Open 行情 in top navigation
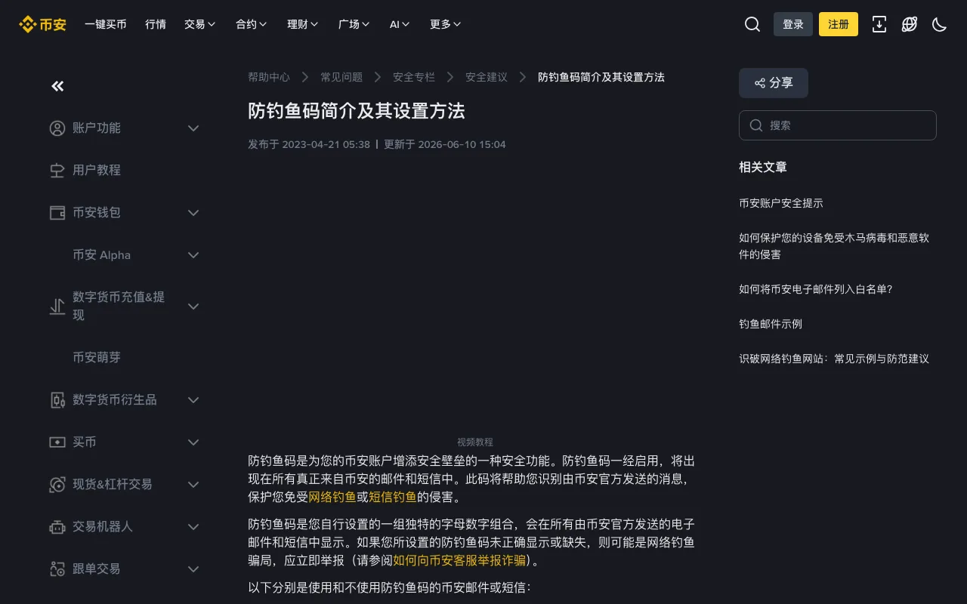This screenshot has width=967, height=604. [156, 24]
